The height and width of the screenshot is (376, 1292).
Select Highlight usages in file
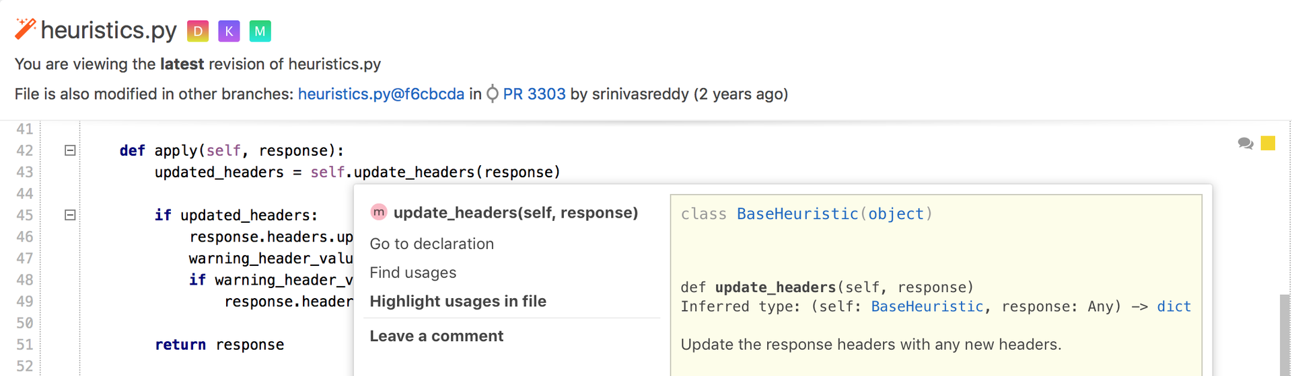point(458,301)
